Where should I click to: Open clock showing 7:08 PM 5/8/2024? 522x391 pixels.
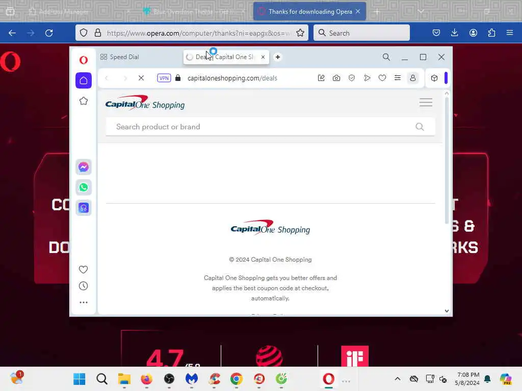[x=468, y=379]
